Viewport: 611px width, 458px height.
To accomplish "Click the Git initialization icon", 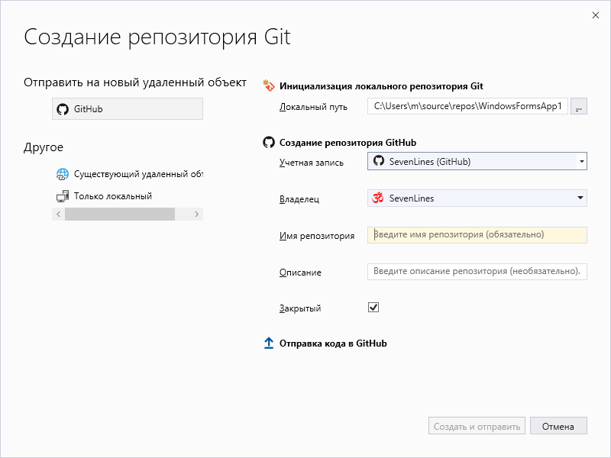I will click(x=269, y=85).
